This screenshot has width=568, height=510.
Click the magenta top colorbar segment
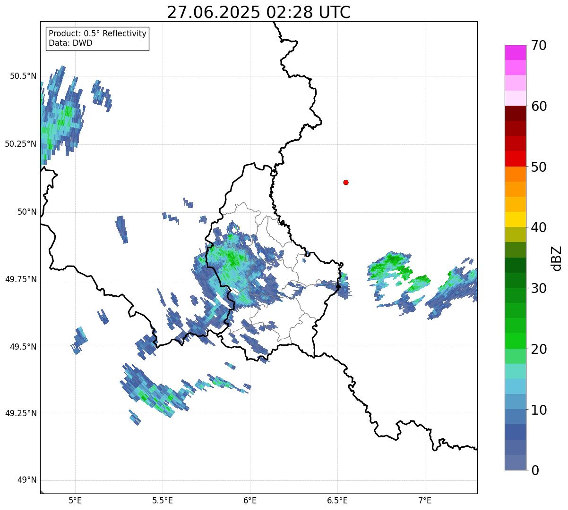(x=515, y=52)
